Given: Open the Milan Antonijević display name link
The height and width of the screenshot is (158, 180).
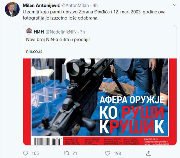Looking at the screenshot, I should point(41,6).
